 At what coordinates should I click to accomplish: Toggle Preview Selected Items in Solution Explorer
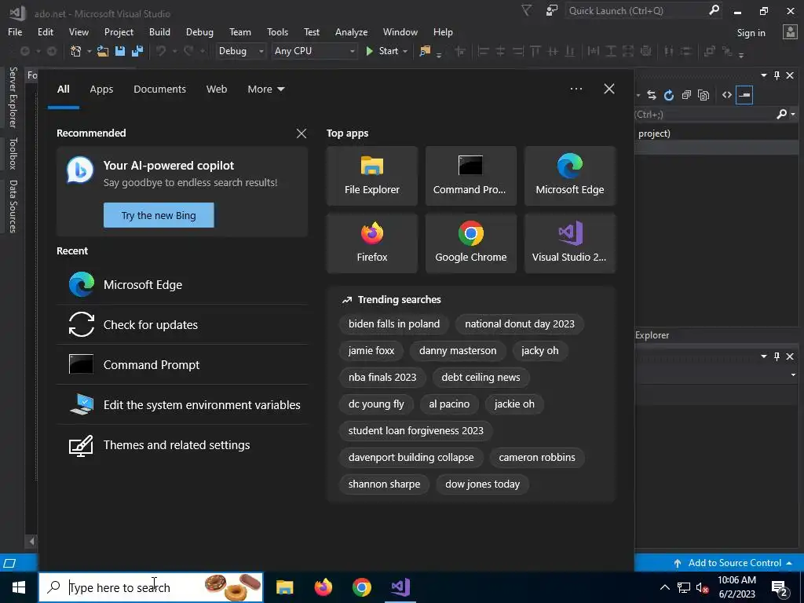coord(744,95)
